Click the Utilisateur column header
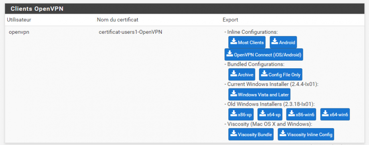 (x=19, y=20)
